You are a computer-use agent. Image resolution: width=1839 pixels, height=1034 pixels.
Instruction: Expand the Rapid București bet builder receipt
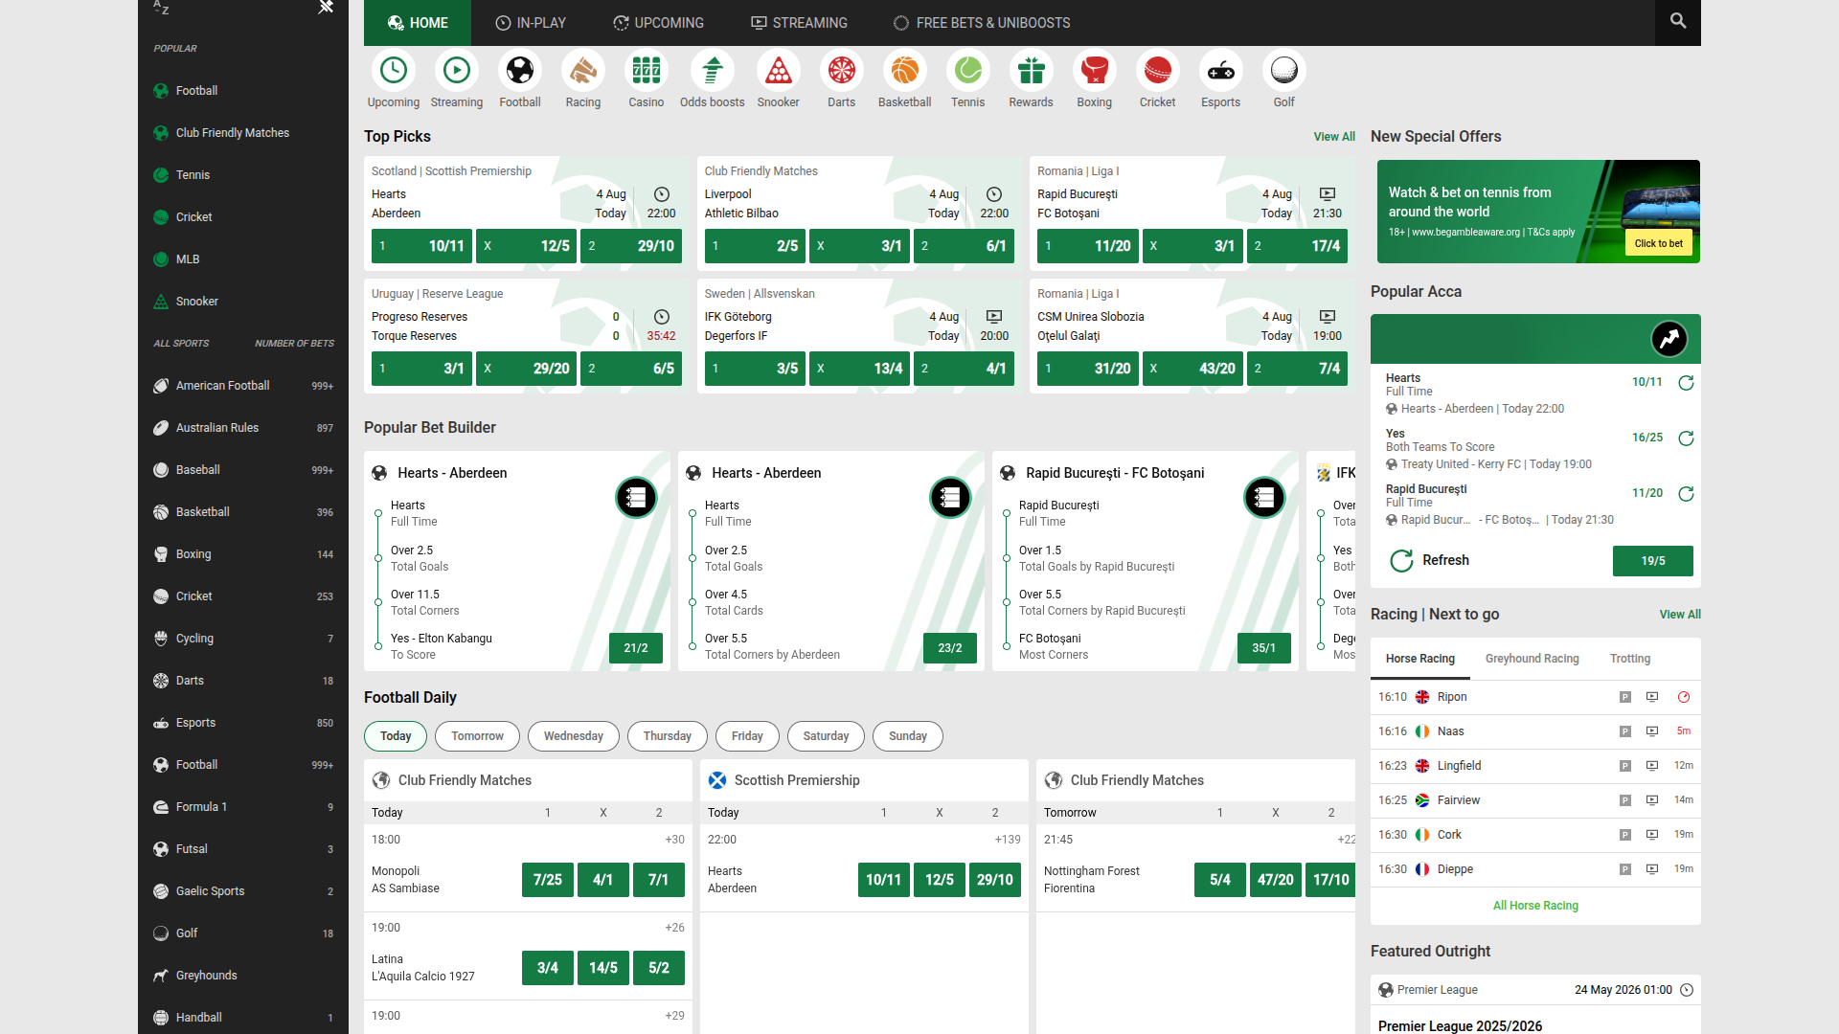pos(1264,498)
